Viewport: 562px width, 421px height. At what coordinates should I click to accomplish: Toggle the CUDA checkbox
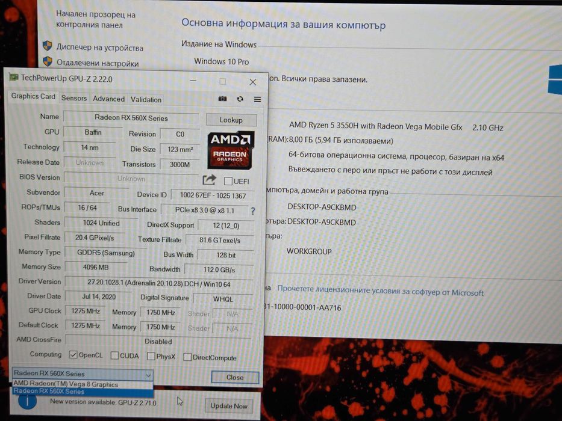point(114,355)
